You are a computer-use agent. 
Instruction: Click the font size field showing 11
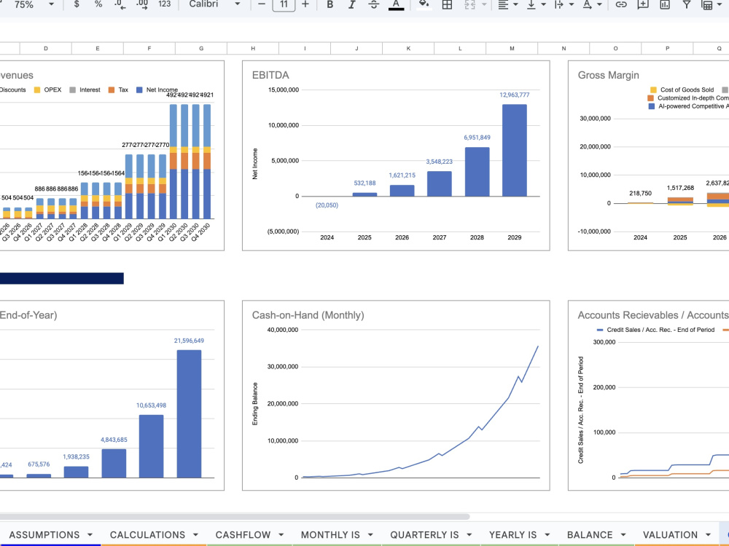point(284,4)
